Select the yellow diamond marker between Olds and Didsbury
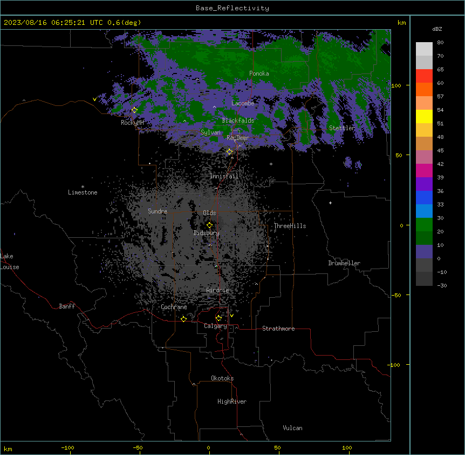465x455 pixels. [x=209, y=225]
